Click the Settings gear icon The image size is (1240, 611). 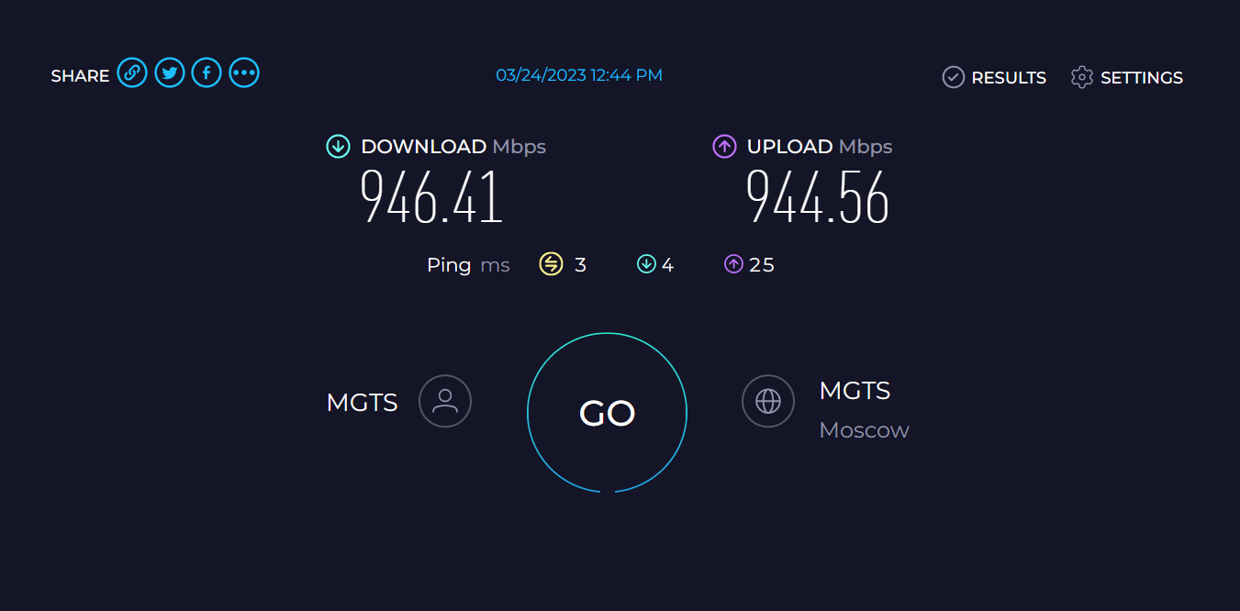[1082, 77]
